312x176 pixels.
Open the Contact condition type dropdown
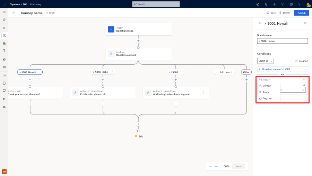tap(265, 80)
